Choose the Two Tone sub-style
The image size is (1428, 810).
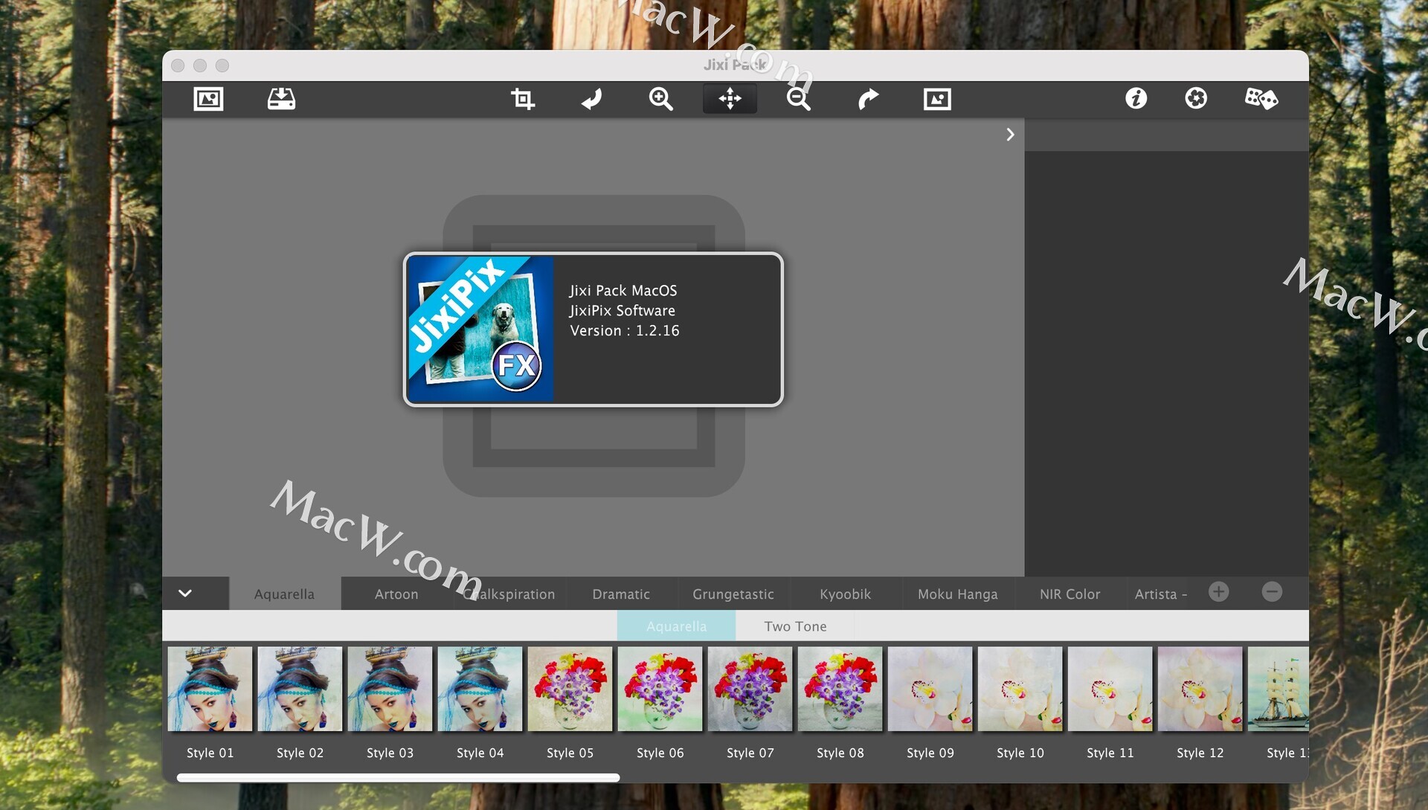(x=795, y=626)
